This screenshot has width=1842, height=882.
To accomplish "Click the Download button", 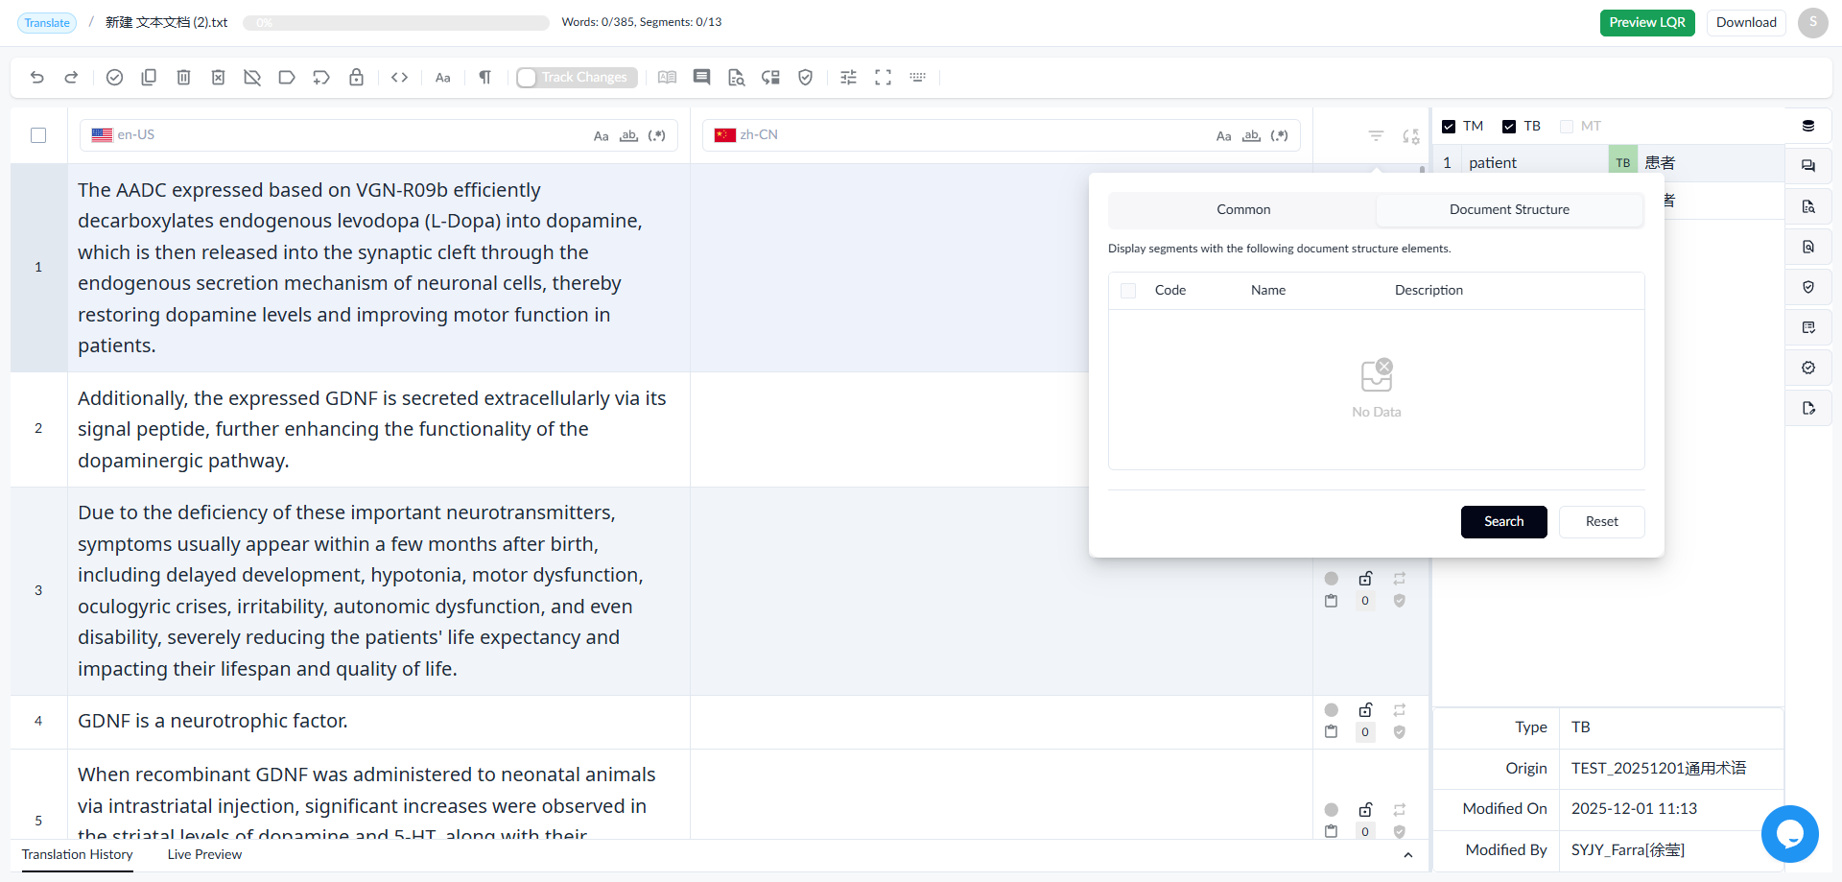I will coord(1746,23).
